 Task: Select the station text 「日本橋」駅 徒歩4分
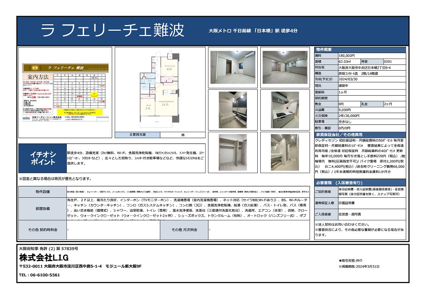pos(276,31)
